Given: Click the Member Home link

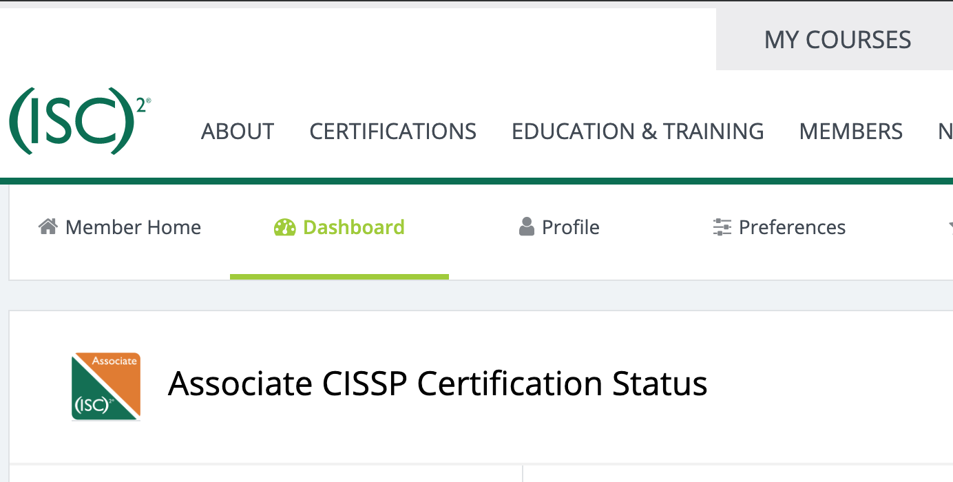Looking at the screenshot, I should click(132, 227).
